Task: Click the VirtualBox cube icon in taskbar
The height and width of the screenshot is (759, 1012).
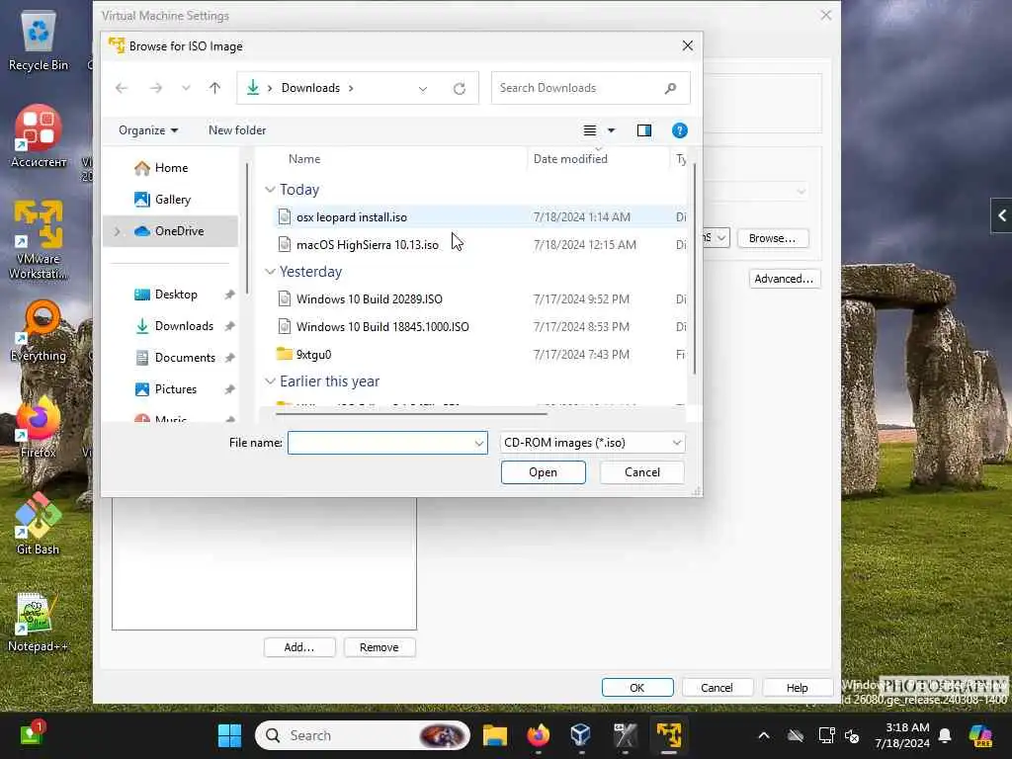Action: pos(580,735)
